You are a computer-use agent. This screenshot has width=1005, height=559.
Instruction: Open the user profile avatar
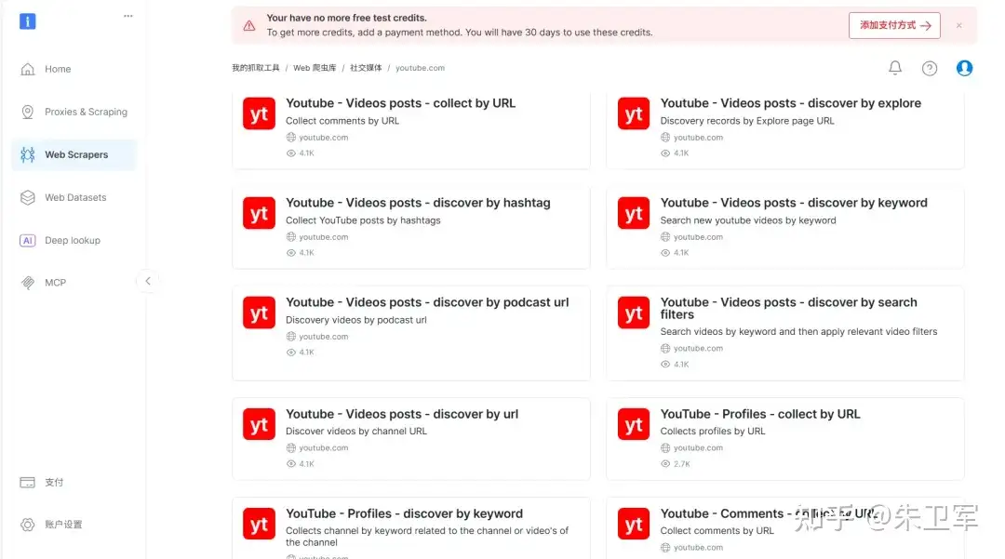(x=964, y=68)
